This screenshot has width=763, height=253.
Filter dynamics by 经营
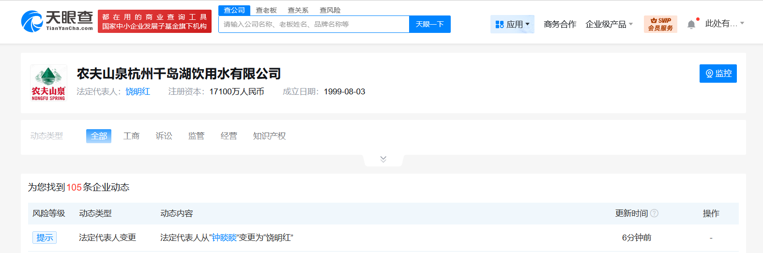229,136
